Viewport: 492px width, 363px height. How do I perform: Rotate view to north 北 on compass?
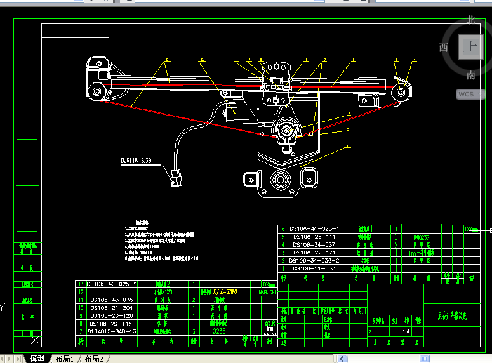pyautogui.click(x=470, y=20)
